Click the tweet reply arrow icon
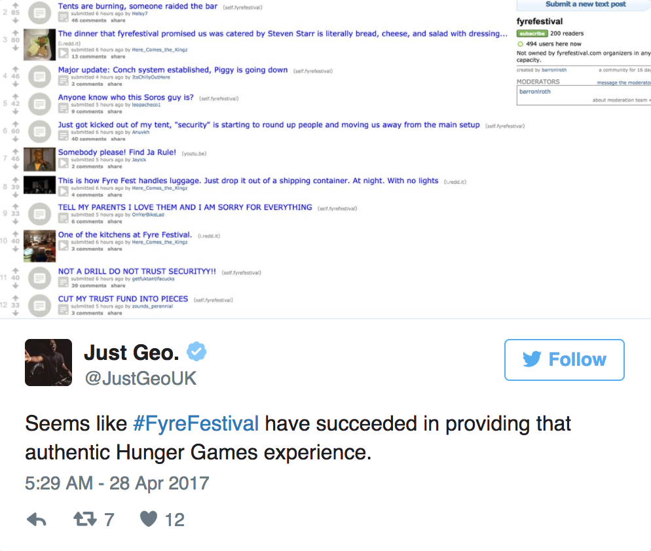 coord(37,520)
